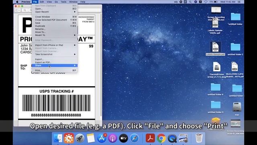Viewport: 257px width, 145px height.
Task: Open the Preview app menu
Action: pos(26,2)
